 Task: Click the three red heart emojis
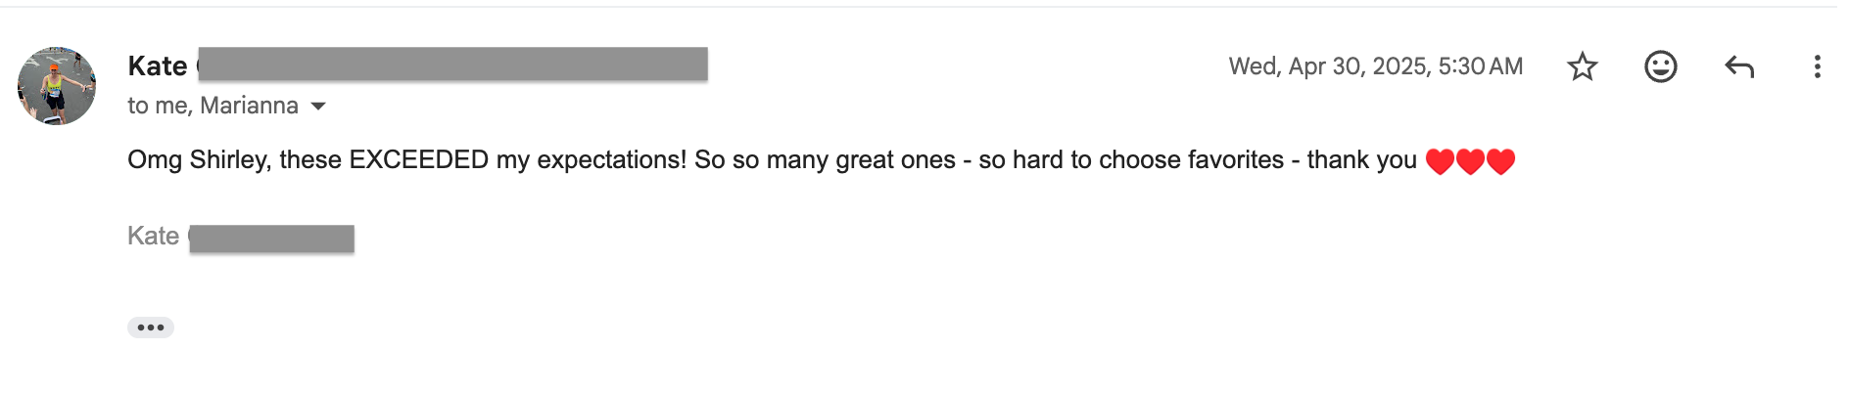[1470, 160]
